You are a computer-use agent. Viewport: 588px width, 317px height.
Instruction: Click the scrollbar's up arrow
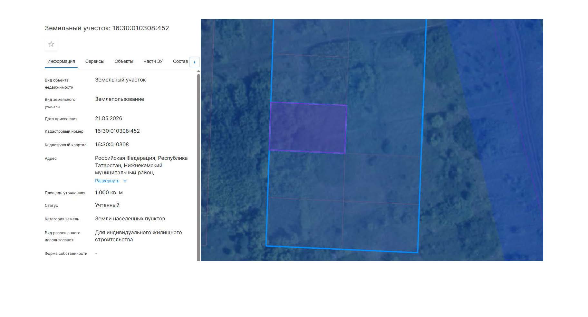click(198, 71)
